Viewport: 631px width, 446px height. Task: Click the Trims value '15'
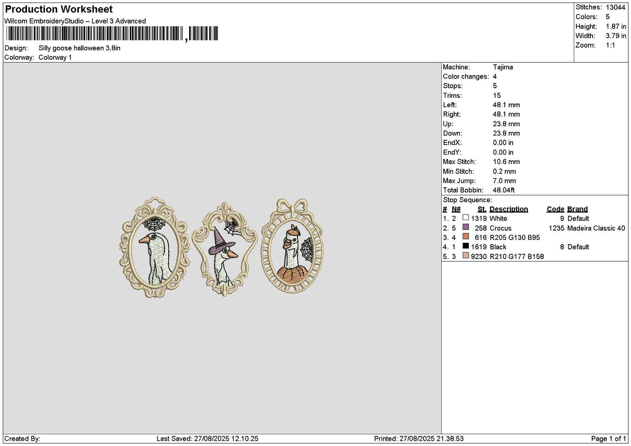[x=497, y=95]
